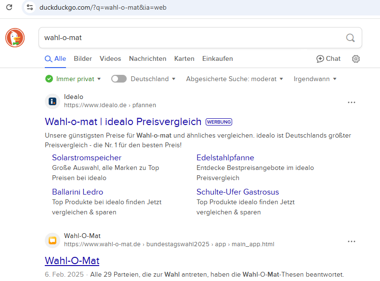The image size is (380, 281).
Task: Open the Wahl-O-Mat result link
Action: (x=72, y=261)
